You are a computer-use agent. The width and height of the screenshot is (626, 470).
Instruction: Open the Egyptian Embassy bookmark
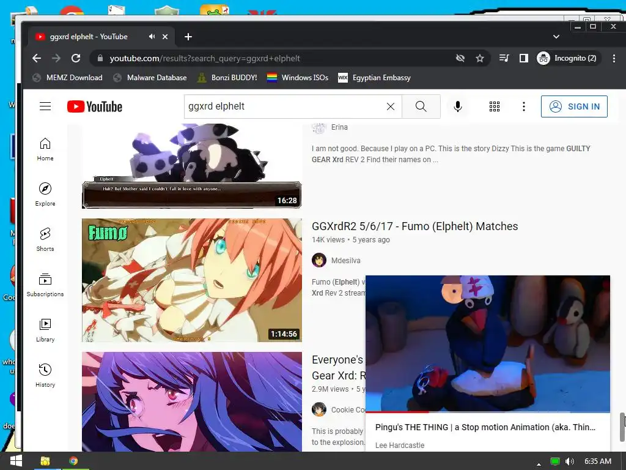(x=375, y=78)
